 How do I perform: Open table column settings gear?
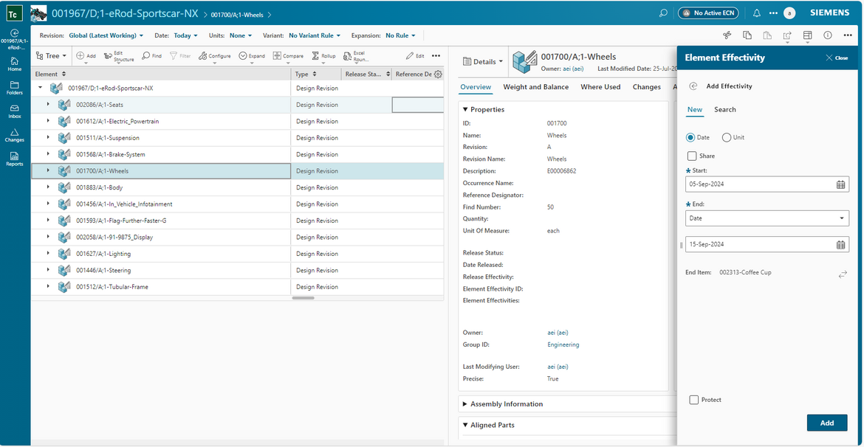point(438,74)
